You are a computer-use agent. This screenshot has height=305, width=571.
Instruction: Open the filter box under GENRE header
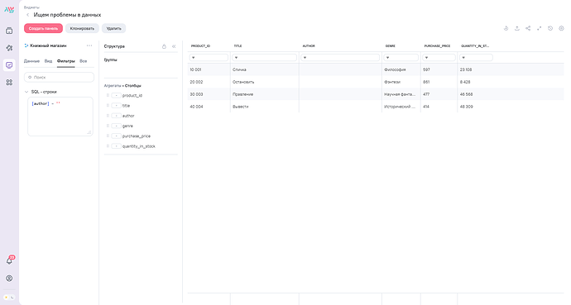401,57
